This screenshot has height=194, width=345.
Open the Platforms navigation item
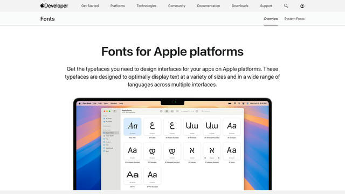[x=118, y=6]
